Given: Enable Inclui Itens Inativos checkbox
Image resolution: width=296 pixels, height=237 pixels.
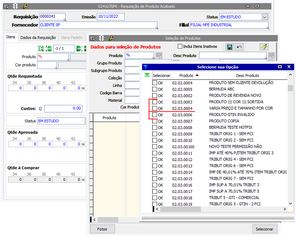Looking at the screenshot, I should coord(180,46).
